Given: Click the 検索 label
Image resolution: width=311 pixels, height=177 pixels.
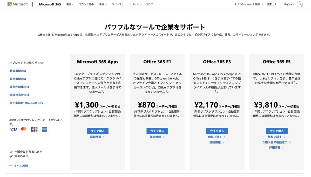Looking at the screenshot, I should [269, 4].
